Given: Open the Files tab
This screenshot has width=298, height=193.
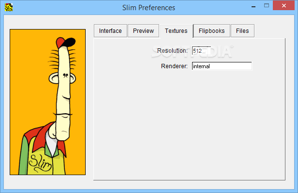Looking at the screenshot, I should point(242,31).
